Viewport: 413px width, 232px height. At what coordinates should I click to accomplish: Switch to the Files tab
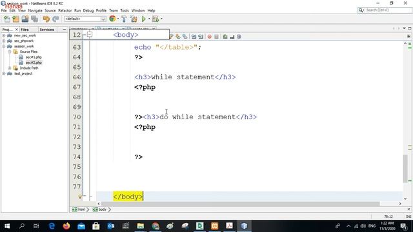[x=25, y=30]
